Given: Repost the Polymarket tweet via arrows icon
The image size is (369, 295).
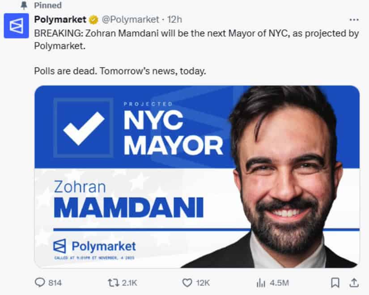Looking at the screenshot, I should coord(113,282).
